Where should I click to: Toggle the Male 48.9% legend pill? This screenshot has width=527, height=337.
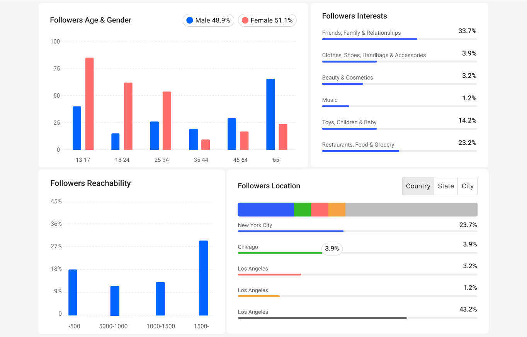(208, 20)
